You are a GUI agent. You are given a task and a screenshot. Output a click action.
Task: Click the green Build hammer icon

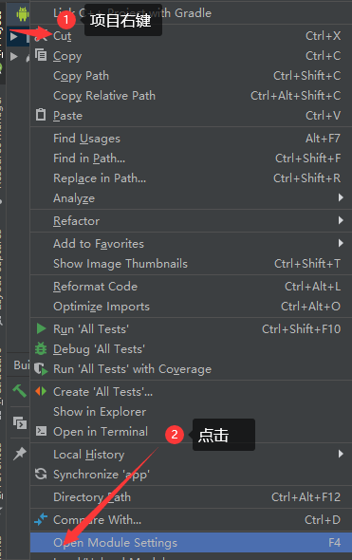tap(20, 391)
